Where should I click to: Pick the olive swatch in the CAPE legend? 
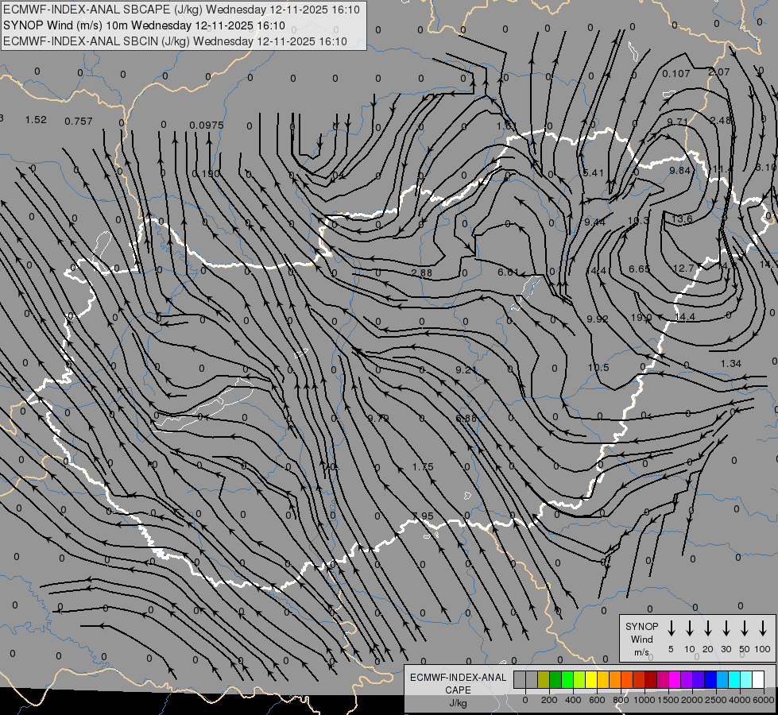(x=544, y=680)
